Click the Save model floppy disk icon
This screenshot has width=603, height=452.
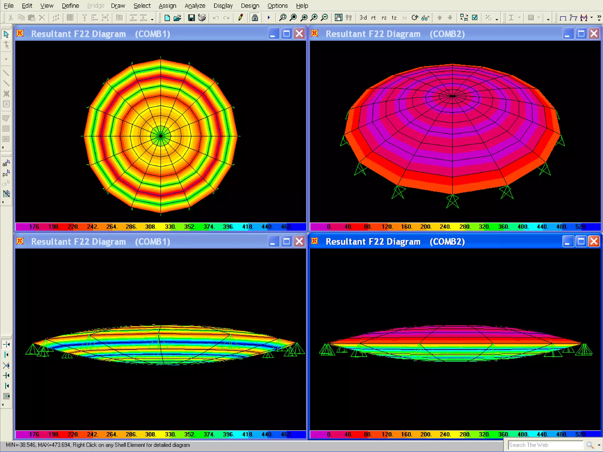tap(191, 18)
